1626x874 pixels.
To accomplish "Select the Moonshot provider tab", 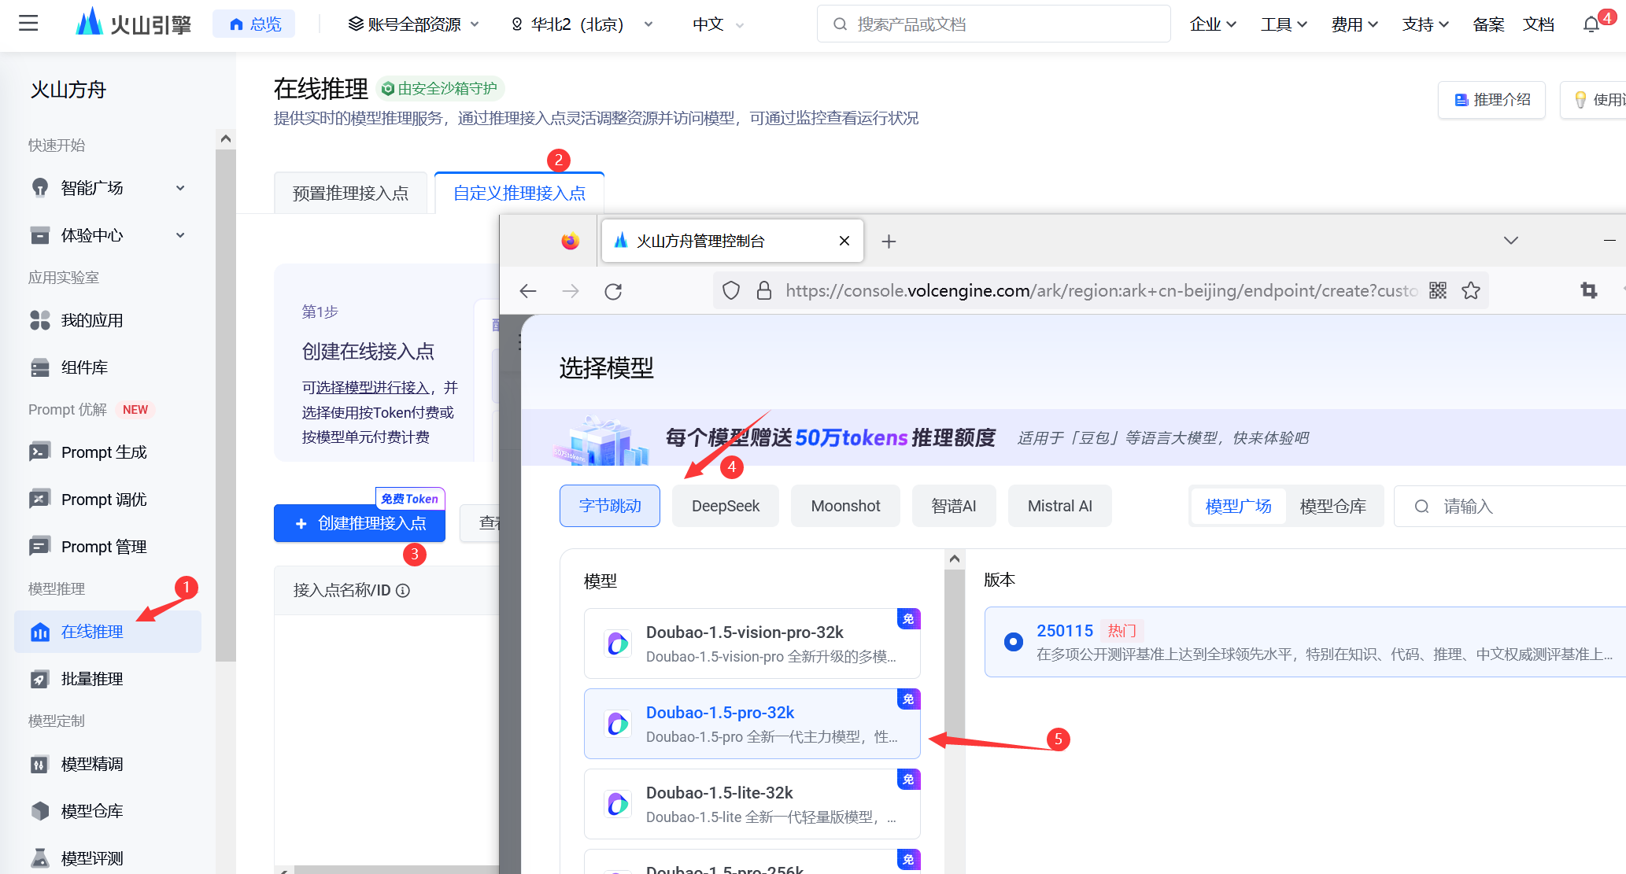I will pyautogui.click(x=845, y=506).
